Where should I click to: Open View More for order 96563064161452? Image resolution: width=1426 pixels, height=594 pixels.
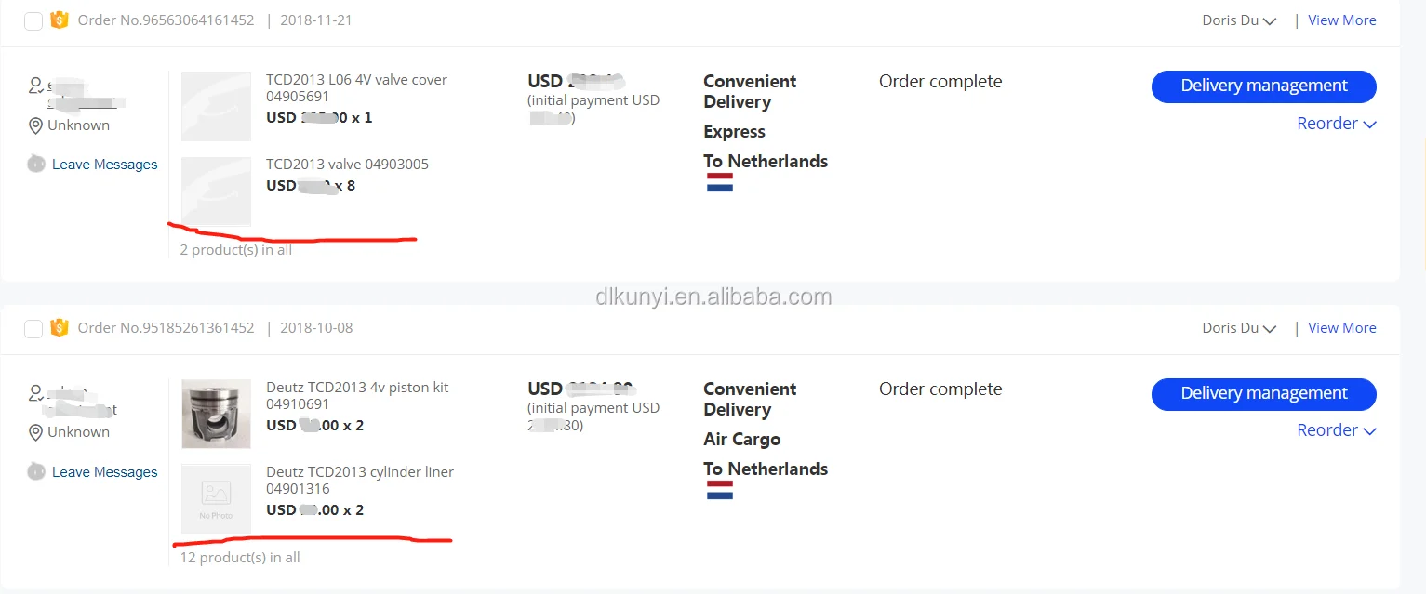point(1341,20)
